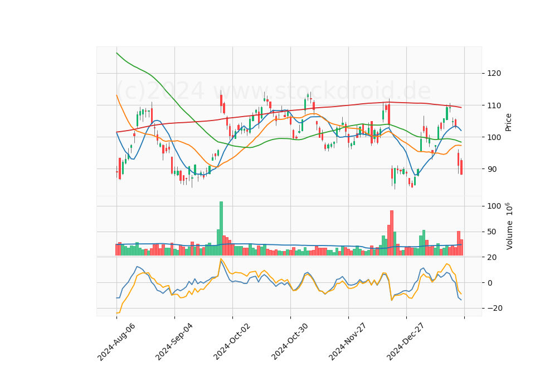This screenshot has width=535, height=385.
Task: Click the vertical 'Price' axis title
Action: pos(508,122)
